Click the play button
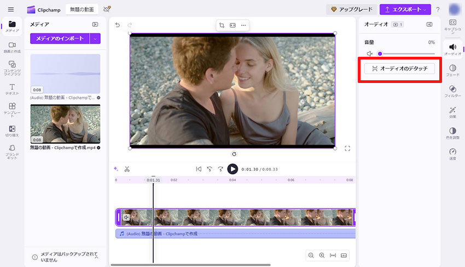465x267 pixels. pyautogui.click(x=233, y=169)
